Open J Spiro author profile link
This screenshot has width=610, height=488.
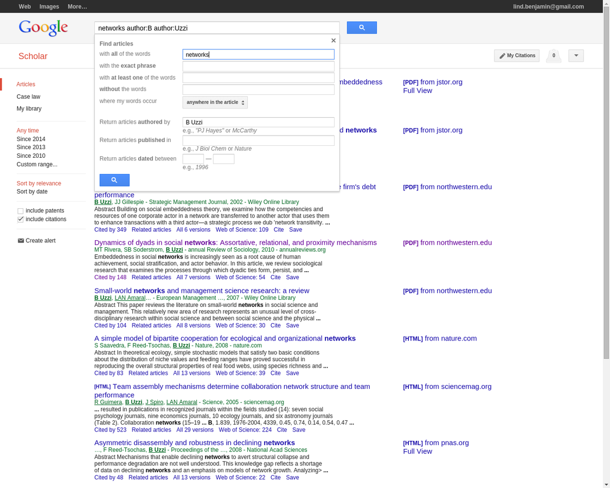[154, 402]
